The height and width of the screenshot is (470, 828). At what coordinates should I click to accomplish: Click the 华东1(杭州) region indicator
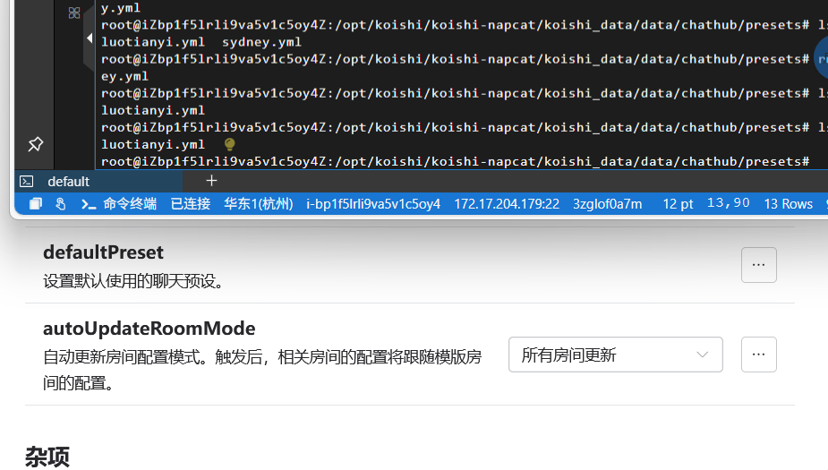[x=258, y=204]
